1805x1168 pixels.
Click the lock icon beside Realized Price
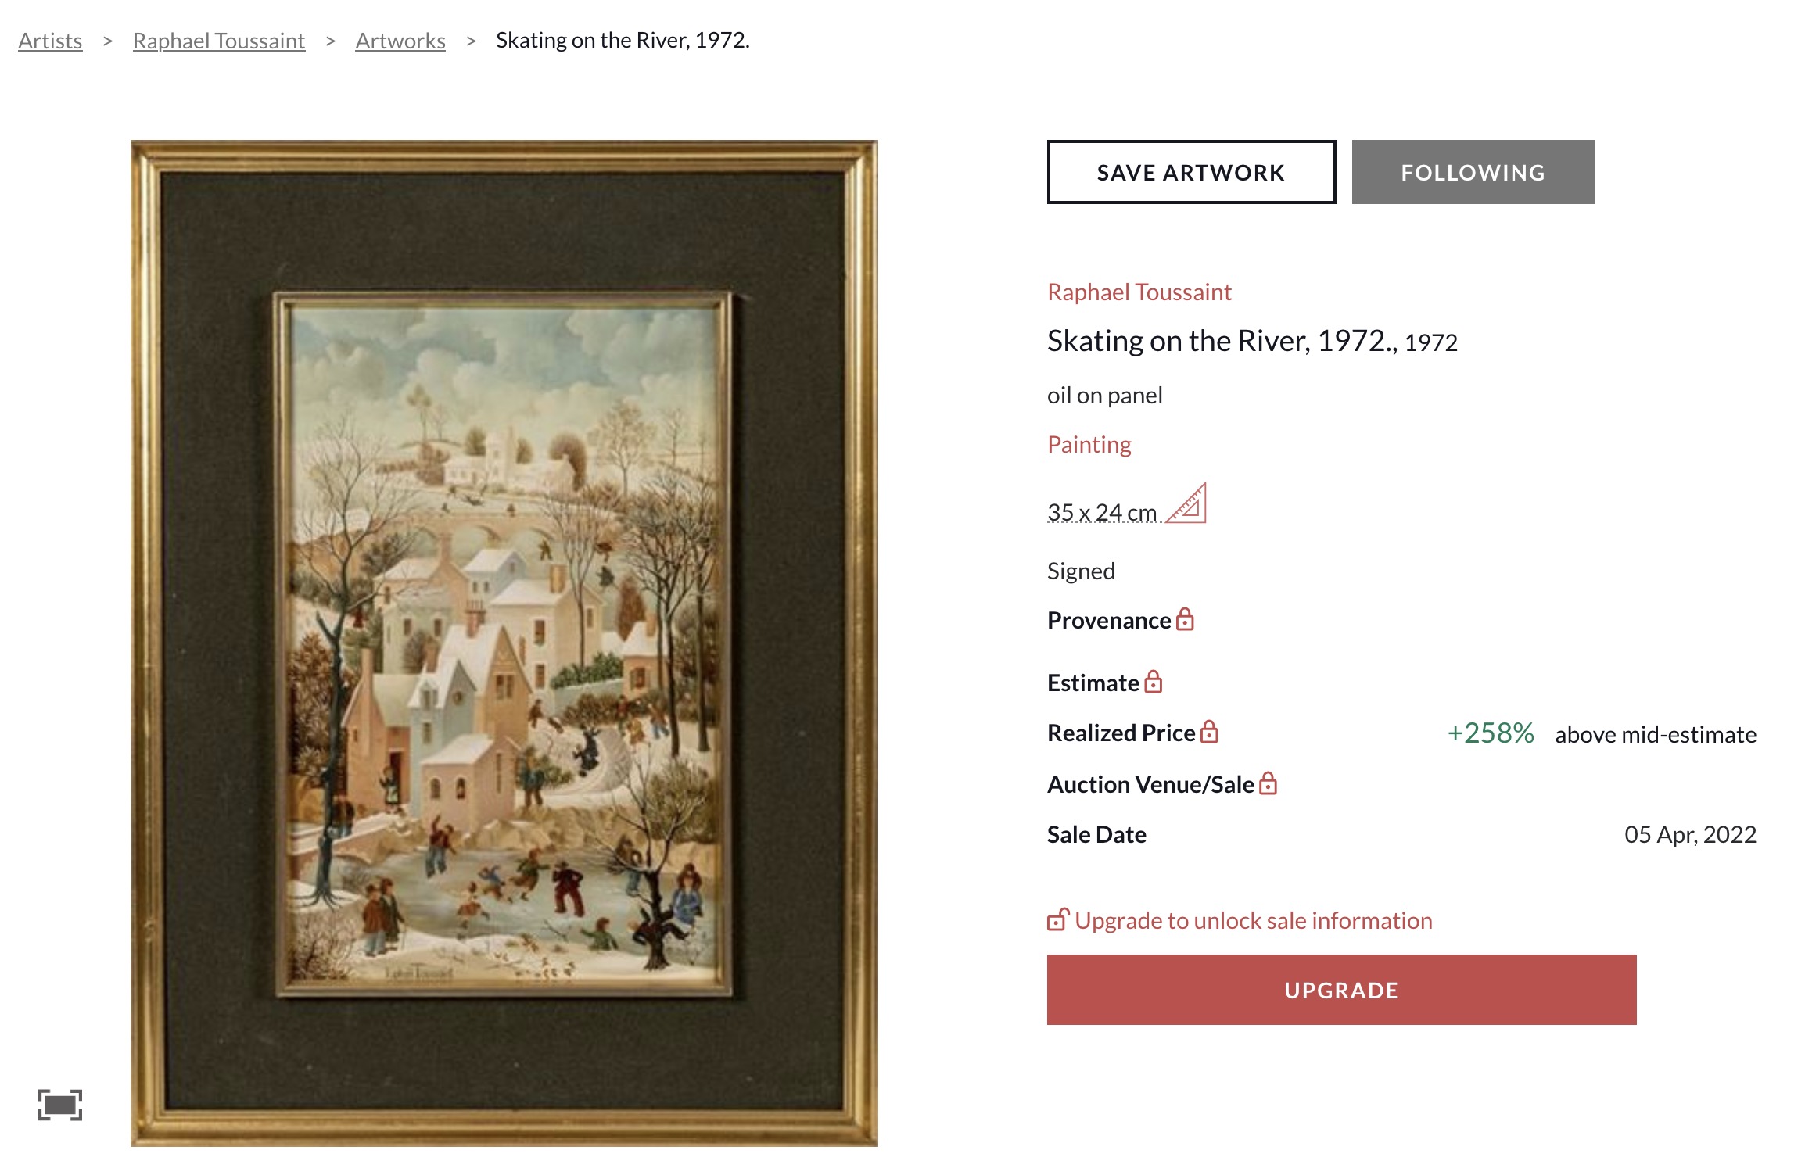click(1209, 733)
